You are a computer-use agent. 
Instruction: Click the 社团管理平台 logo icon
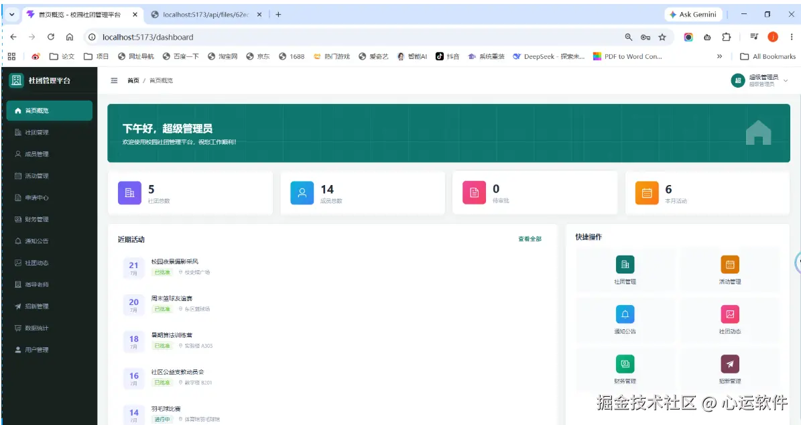(16, 80)
